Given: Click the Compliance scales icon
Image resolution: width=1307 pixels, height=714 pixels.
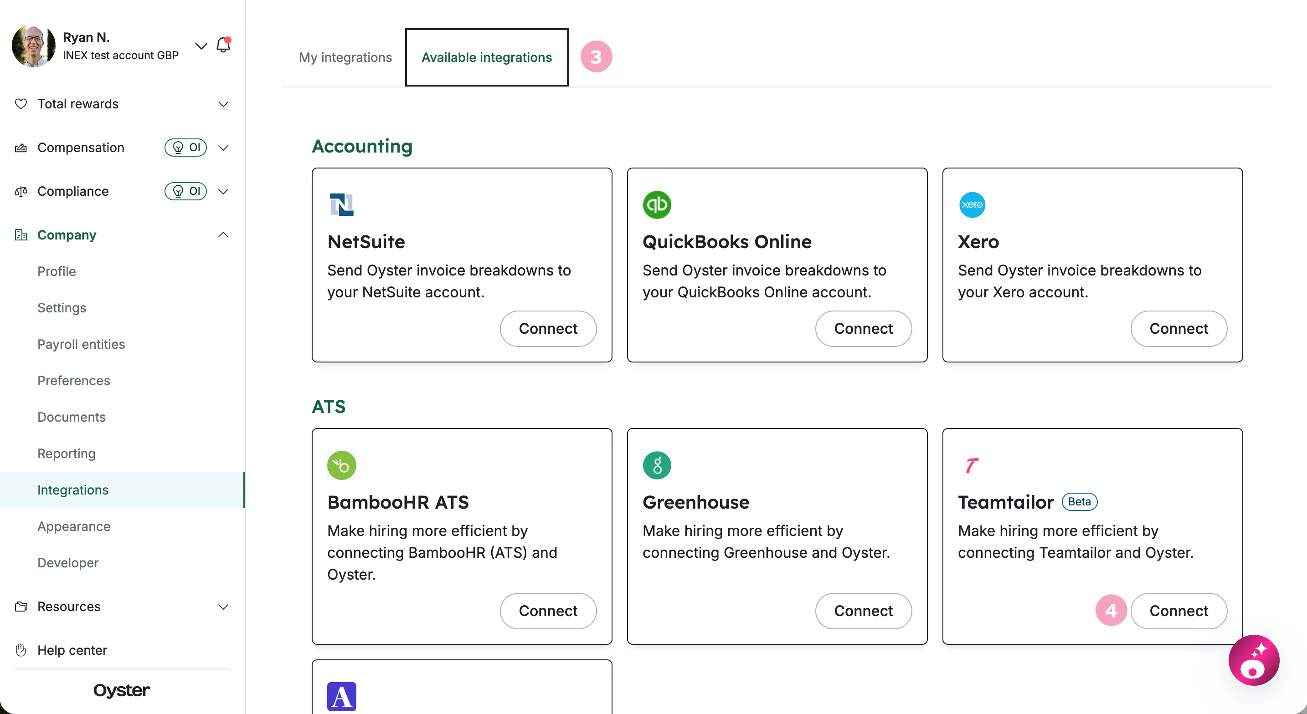Looking at the screenshot, I should (21, 191).
